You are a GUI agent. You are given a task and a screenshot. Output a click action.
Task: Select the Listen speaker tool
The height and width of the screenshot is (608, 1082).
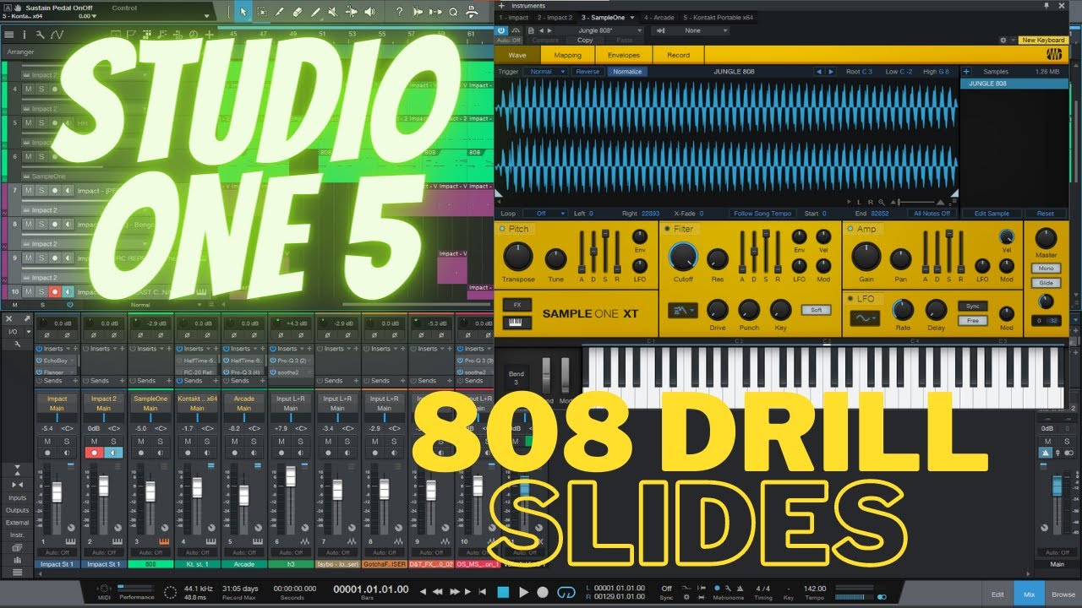pyautogui.click(x=369, y=12)
